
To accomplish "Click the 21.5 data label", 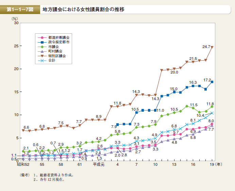I will pyautogui.click(x=193, y=59).
